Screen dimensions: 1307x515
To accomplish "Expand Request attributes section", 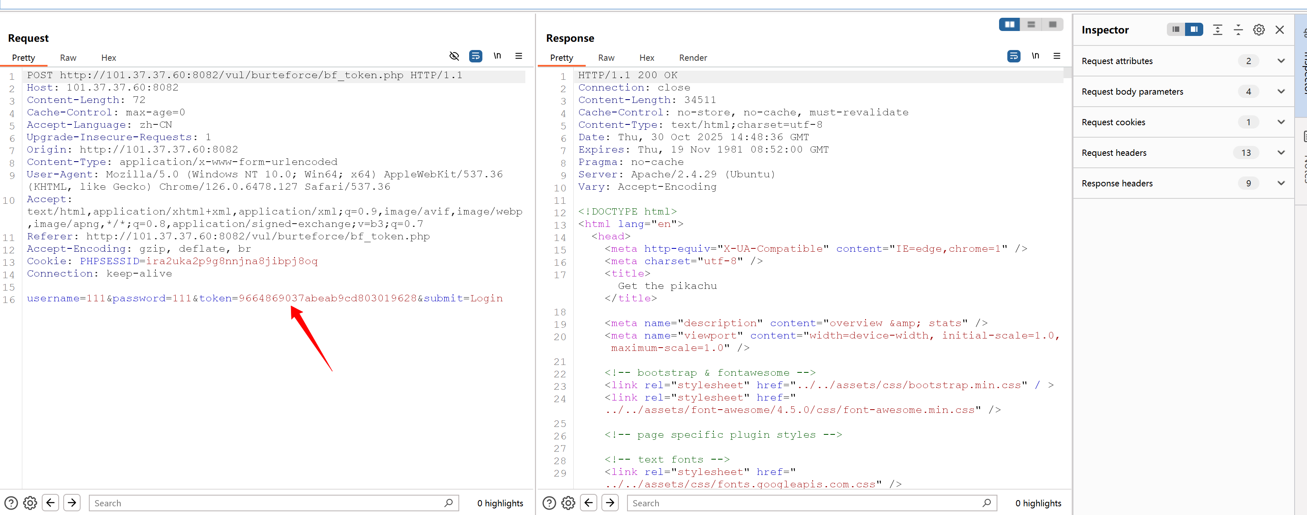I will point(1281,61).
